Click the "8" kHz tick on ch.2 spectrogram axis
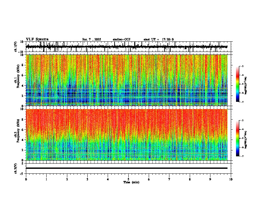The height and width of the screenshot is (201, 260). pos(23,120)
